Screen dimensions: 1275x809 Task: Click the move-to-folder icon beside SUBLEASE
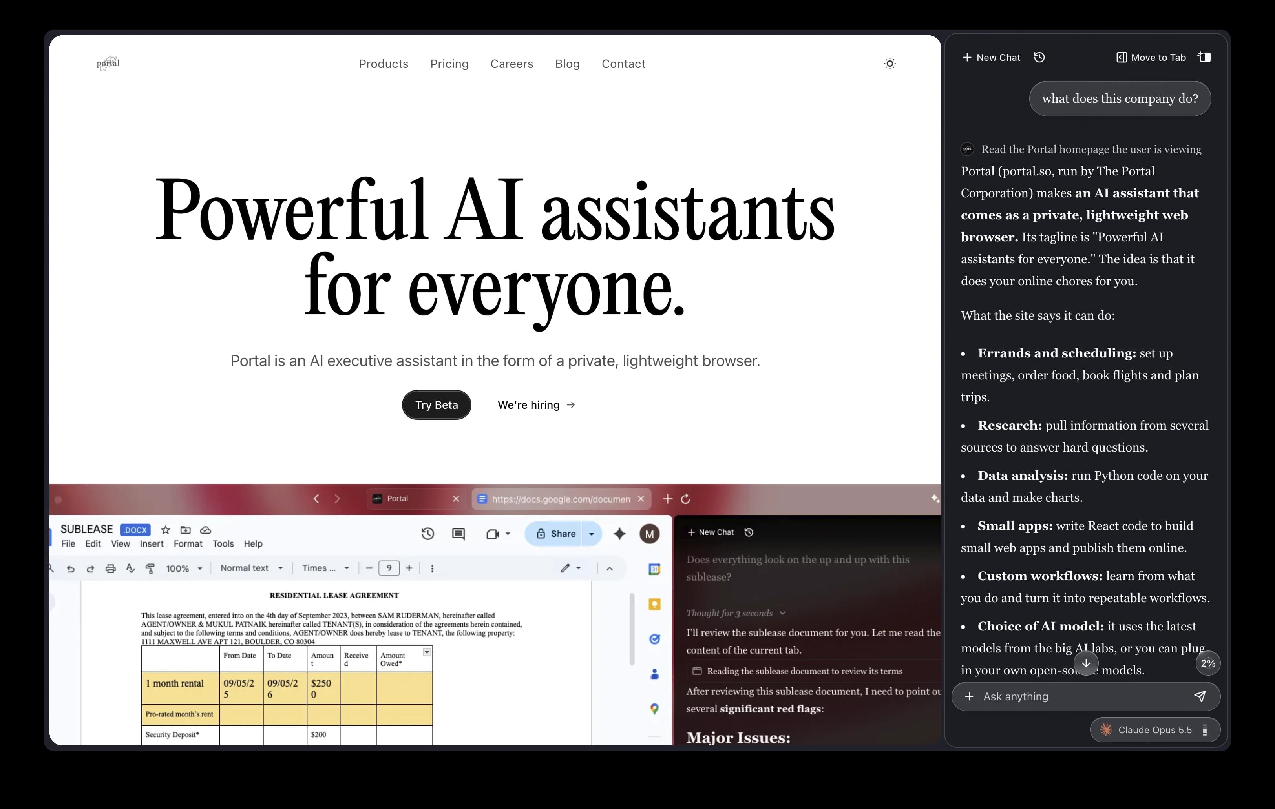185,530
